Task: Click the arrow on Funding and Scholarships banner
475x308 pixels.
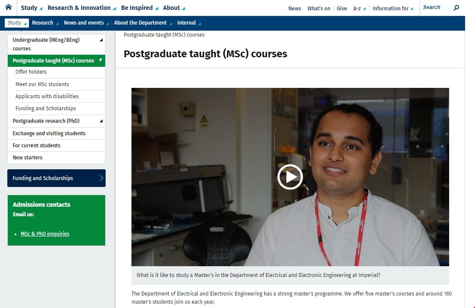Action: 101,178
